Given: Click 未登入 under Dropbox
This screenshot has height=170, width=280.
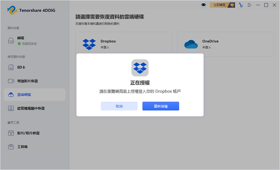Looking at the screenshot, I should (x=105, y=47).
